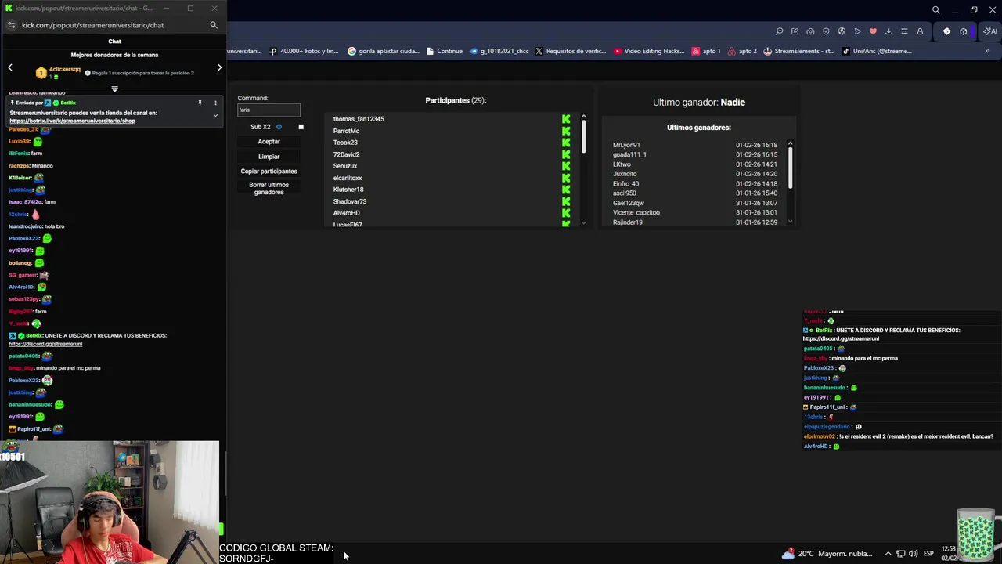Click the zoom magnifier toolbar icon

pos(779,31)
